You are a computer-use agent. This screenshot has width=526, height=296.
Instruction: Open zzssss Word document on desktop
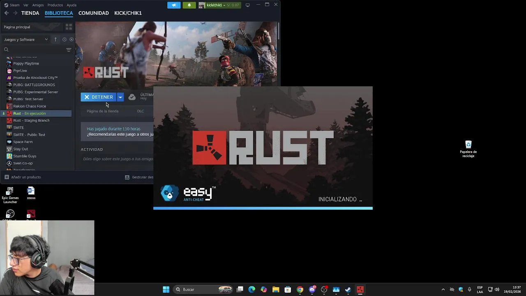click(31, 193)
